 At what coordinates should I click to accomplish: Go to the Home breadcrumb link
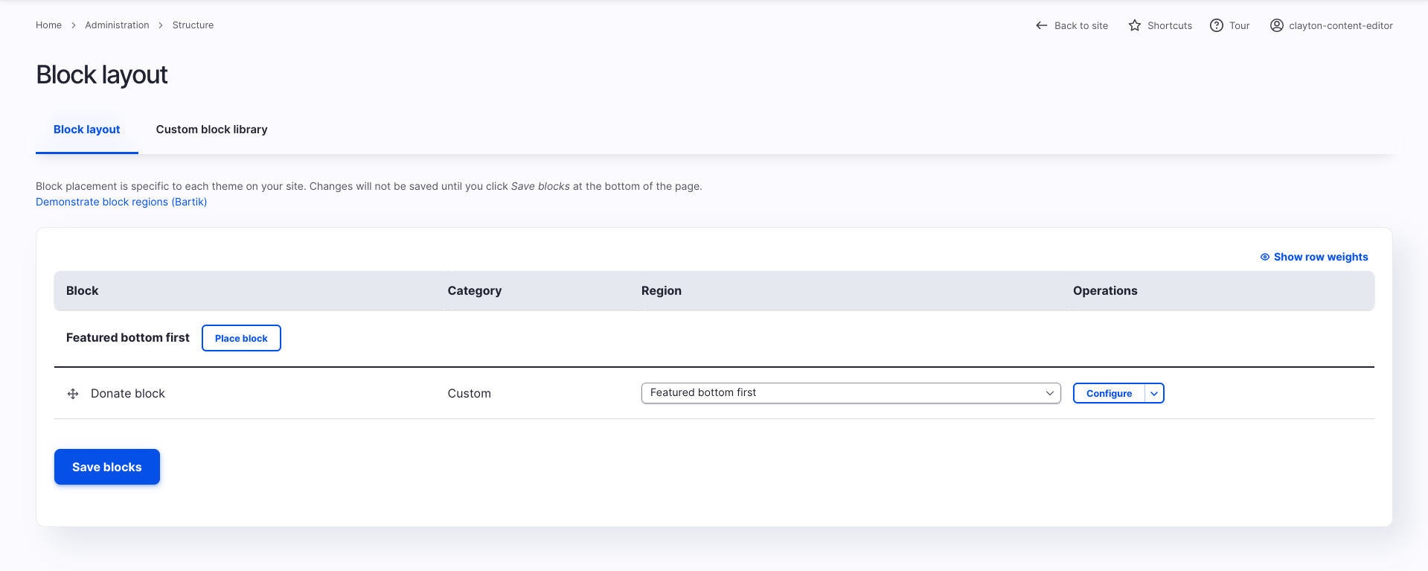coord(48,25)
